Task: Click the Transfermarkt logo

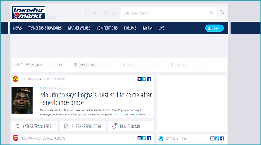Action: (29, 13)
